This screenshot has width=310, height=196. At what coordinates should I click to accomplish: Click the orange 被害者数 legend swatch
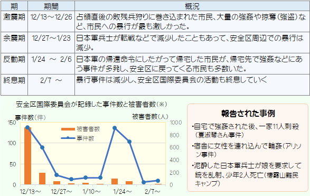coord(68,129)
